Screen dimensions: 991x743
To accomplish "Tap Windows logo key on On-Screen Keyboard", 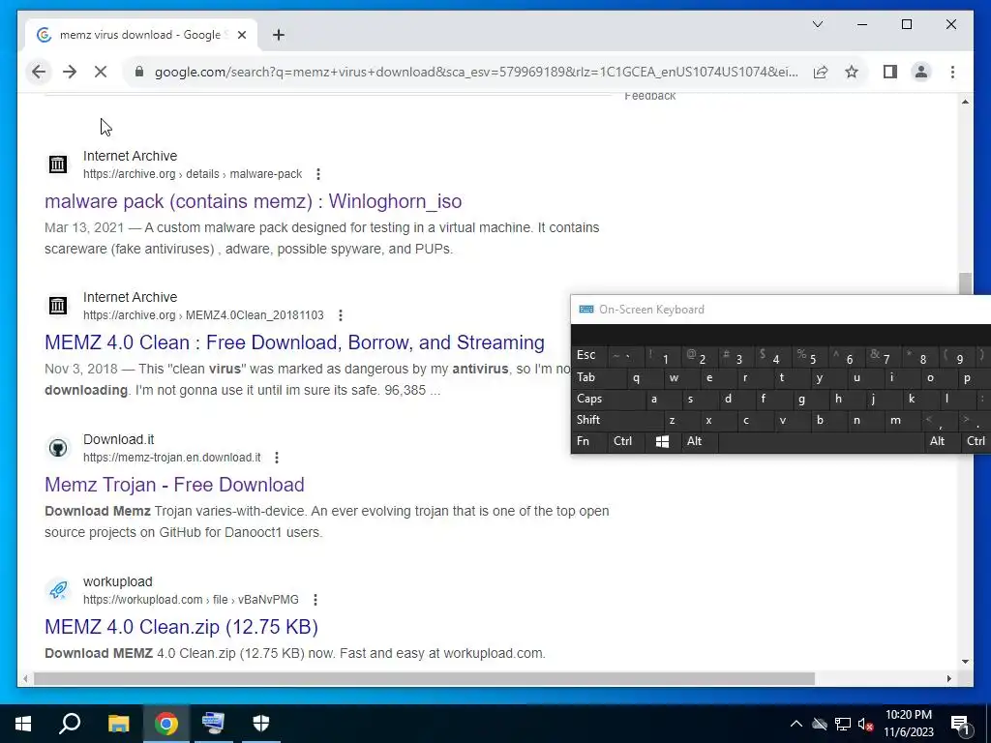I will pos(662,441).
